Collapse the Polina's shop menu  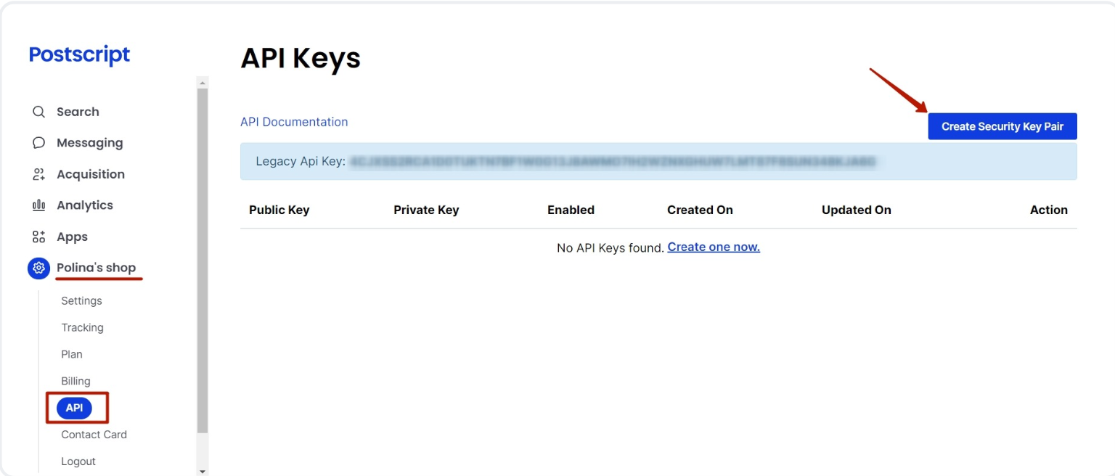97,268
